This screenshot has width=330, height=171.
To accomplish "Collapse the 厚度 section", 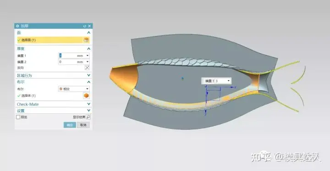I will point(88,49).
